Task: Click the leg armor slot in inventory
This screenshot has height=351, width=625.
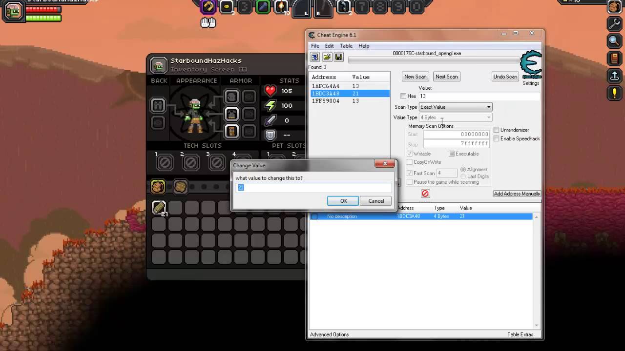Action: coord(232,132)
